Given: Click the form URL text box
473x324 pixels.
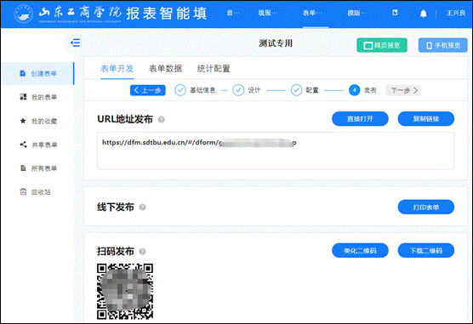Looking at the screenshot, I should 276,151.
